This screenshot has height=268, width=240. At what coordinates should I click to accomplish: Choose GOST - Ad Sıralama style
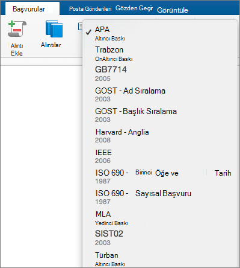coord(160,94)
